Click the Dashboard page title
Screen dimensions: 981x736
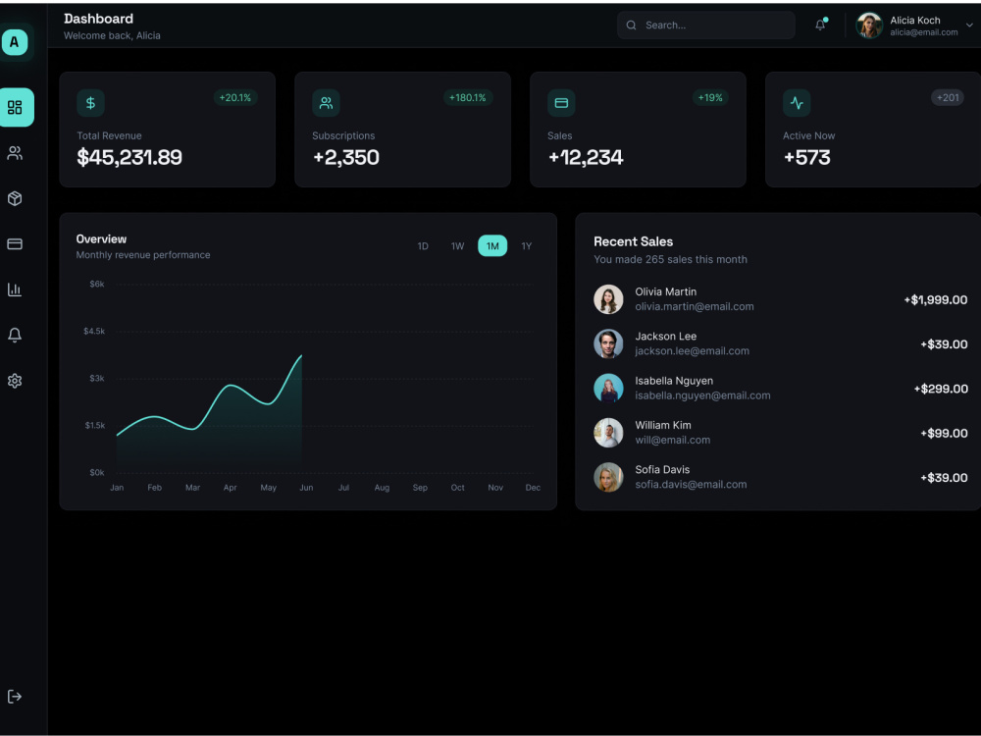[x=98, y=19]
